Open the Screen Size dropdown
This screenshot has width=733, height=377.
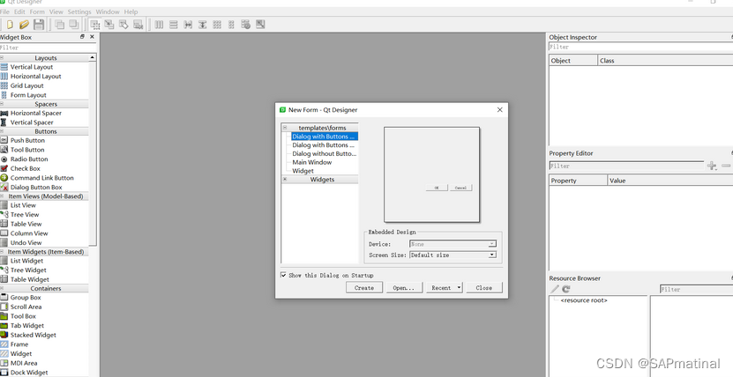(453, 255)
